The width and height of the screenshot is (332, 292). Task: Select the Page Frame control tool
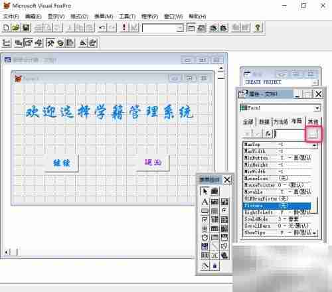[x=214, y=238]
